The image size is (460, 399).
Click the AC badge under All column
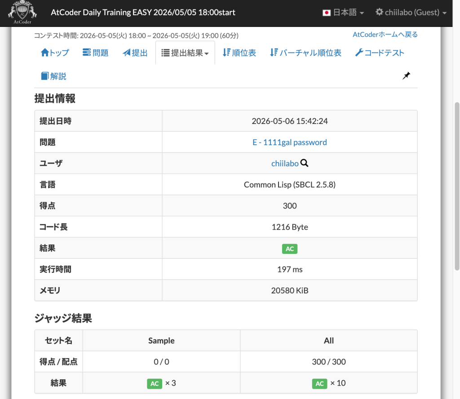[319, 383]
